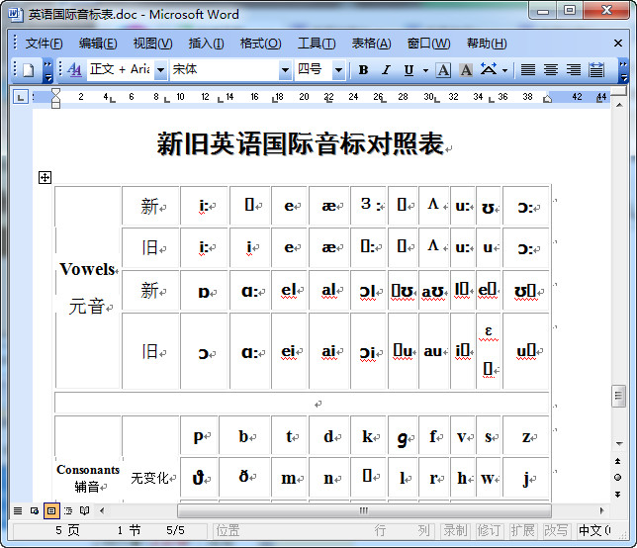Switch to Outline view
Screen dimensions: 637x548
pos(68,510)
